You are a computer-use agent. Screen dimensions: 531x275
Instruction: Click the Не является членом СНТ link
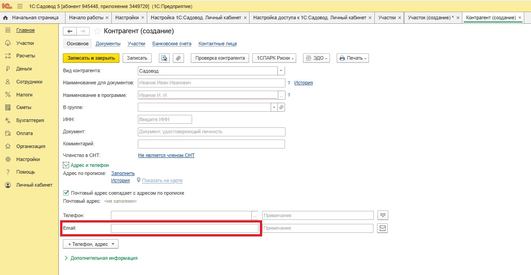(x=166, y=156)
